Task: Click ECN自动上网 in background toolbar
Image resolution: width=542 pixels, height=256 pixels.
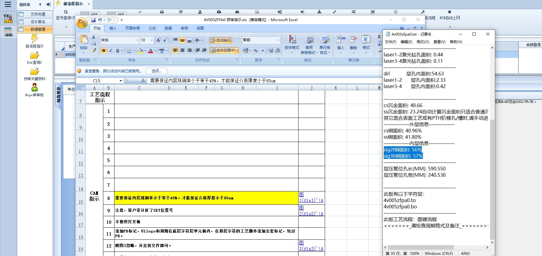Action: point(450,18)
